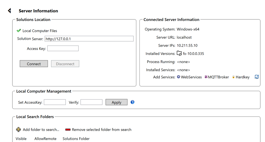
Task: Click the Hardkey lock icon
Action: click(x=233, y=77)
